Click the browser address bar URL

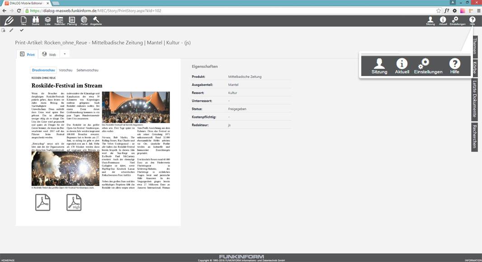95,11
